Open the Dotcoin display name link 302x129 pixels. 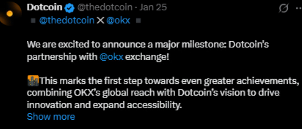[45, 8]
